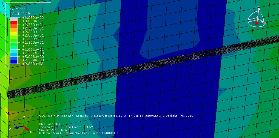
Task: Click the 'Deformation Scale Factor: +1.000e+00' text
Action: point(92,133)
